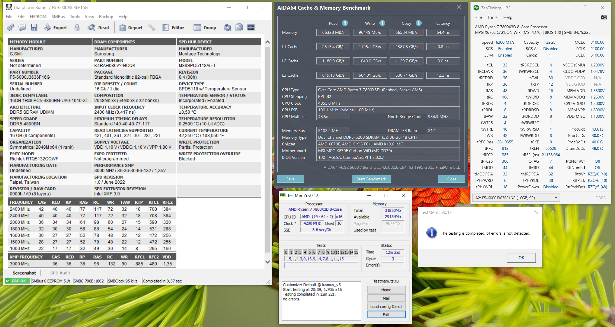The image size is (615, 327).
Task: Click the Dump toolbar button
Action: [205, 27]
